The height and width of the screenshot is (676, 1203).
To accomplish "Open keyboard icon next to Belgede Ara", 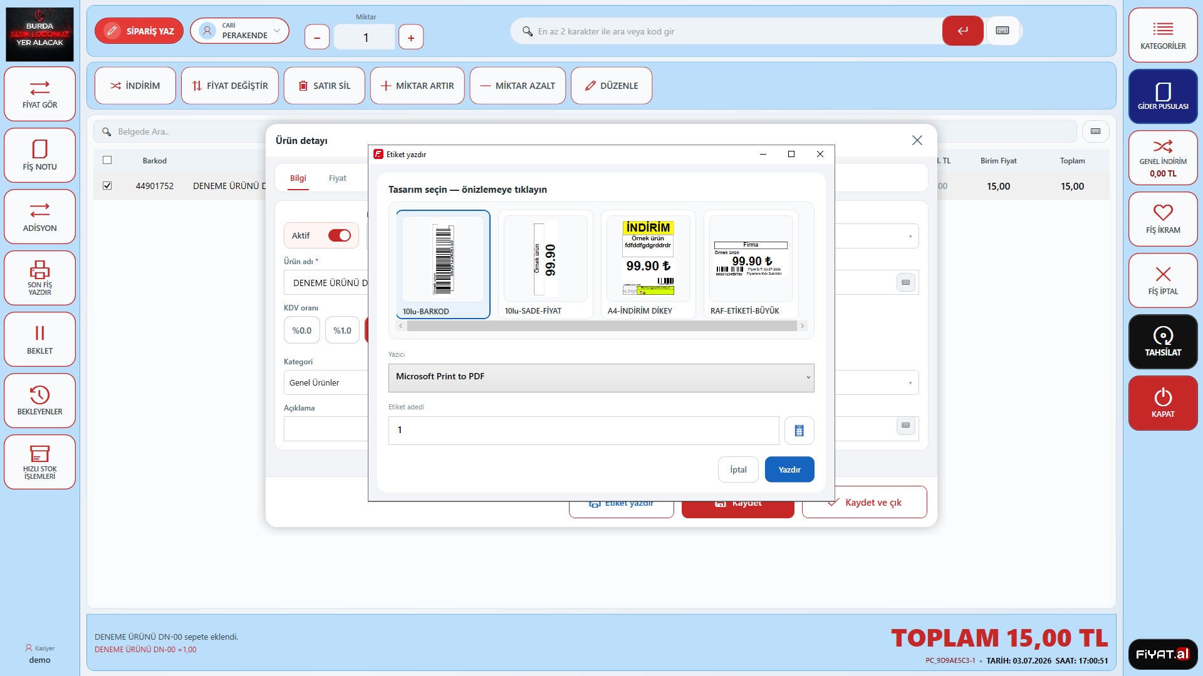I will [1095, 131].
